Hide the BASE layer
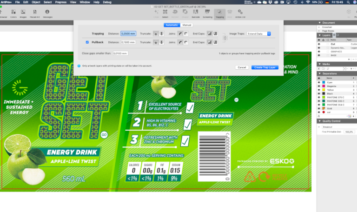 319,55
